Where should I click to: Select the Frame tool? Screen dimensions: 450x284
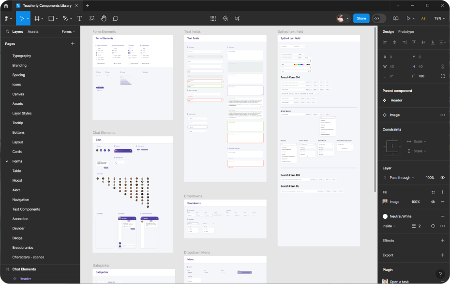(37, 18)
